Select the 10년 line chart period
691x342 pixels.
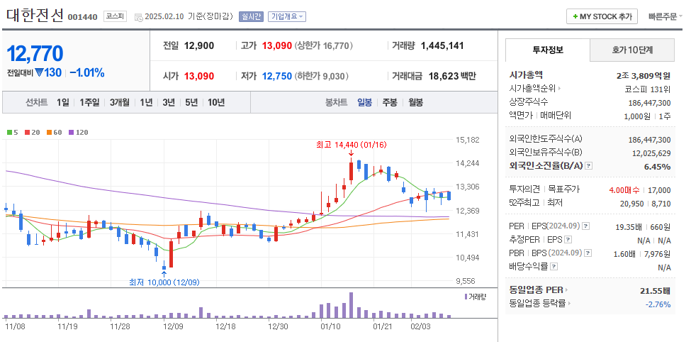(216, 102)
